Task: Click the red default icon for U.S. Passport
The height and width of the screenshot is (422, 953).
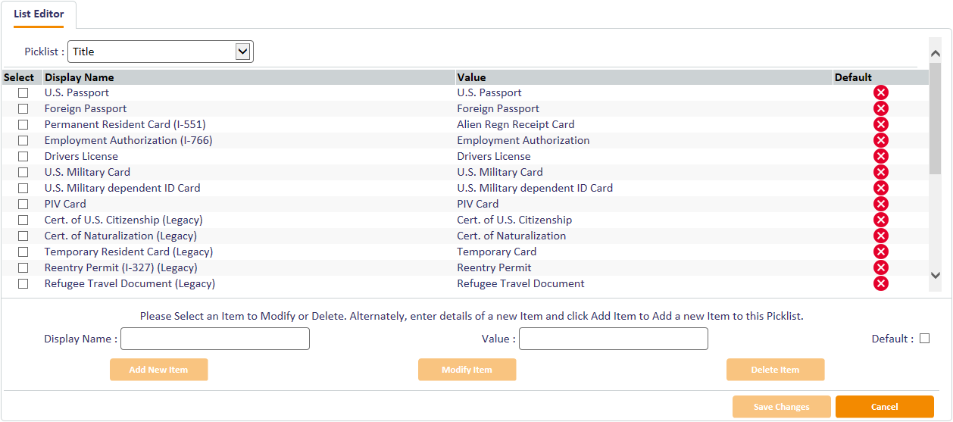Action: point(881,92)
